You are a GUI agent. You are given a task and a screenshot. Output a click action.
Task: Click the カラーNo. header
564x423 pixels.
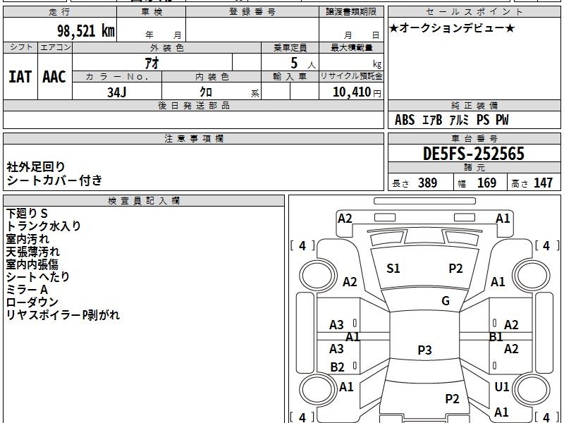(x=117, y=76)
